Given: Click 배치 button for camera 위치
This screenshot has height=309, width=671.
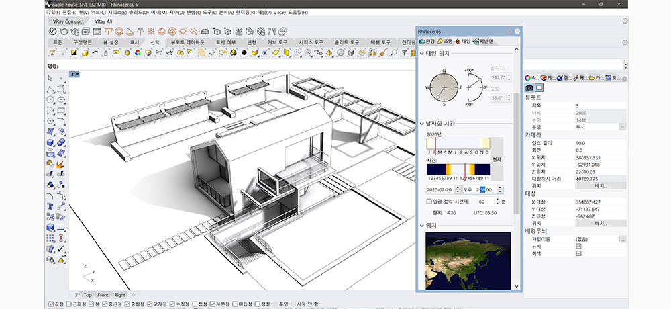Looking at the screenshot, I should click(x=601, y=186).
